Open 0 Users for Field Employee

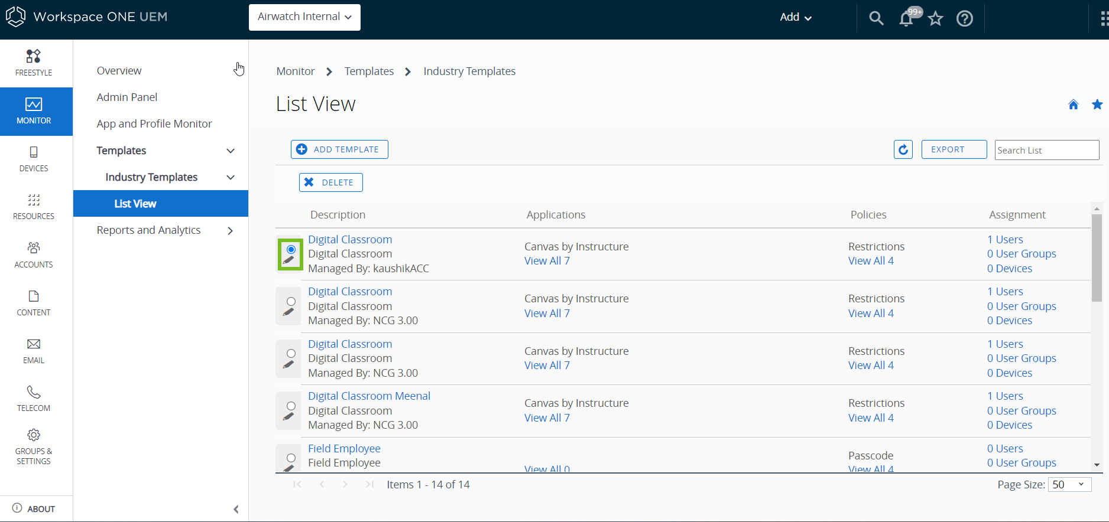coord(1005,448)
